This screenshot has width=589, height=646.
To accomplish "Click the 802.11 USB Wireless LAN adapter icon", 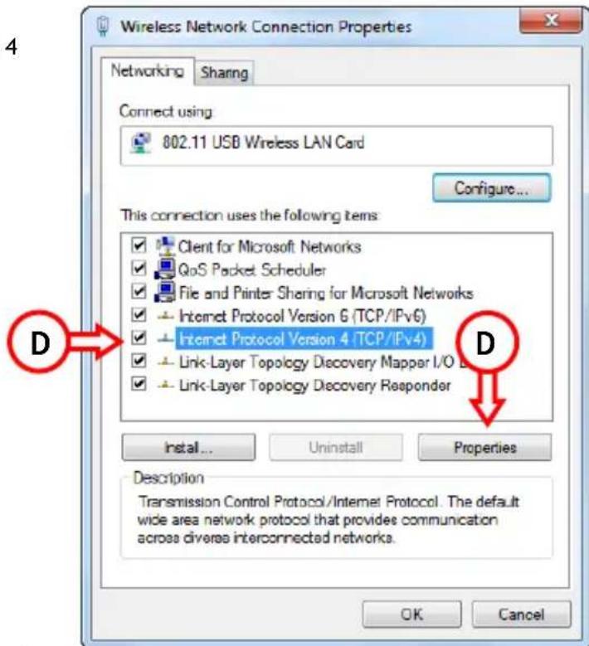I will point(141,143).
